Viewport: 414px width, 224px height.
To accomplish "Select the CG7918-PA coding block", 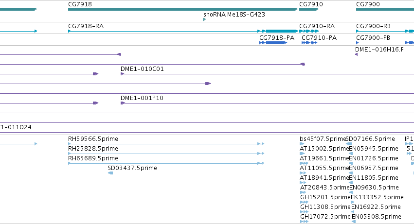I will [276, 43].
